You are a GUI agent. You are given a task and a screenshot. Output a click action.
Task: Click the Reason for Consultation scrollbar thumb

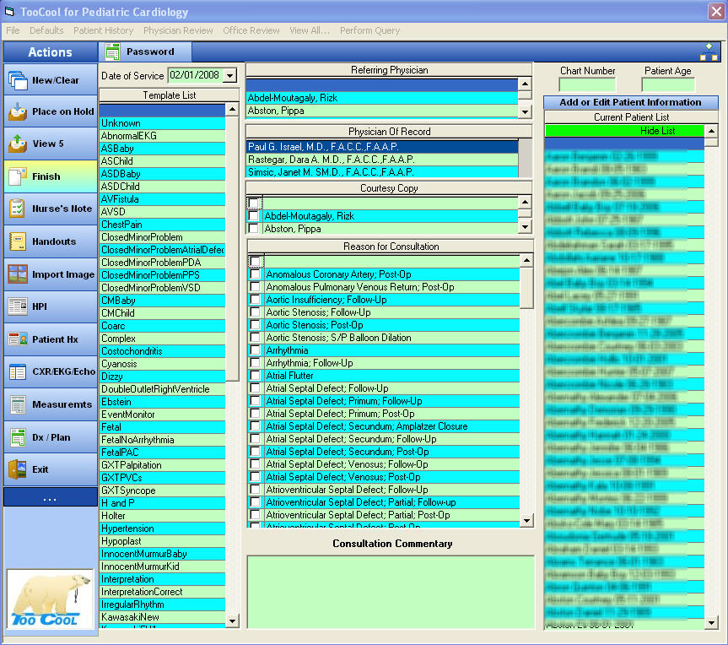click(526, 288)
